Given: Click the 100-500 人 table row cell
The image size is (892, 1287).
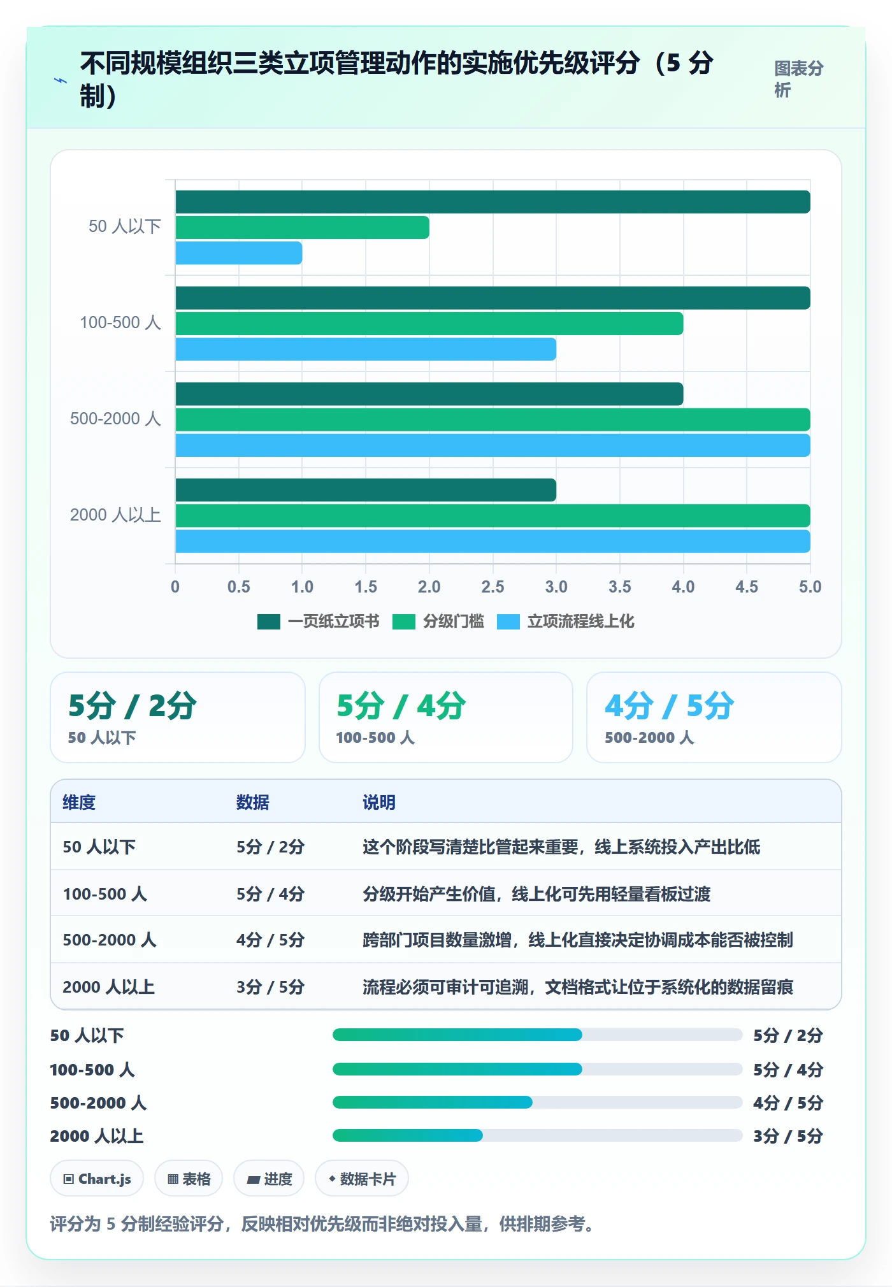Looking at the screenshot, I should point(105,894).
